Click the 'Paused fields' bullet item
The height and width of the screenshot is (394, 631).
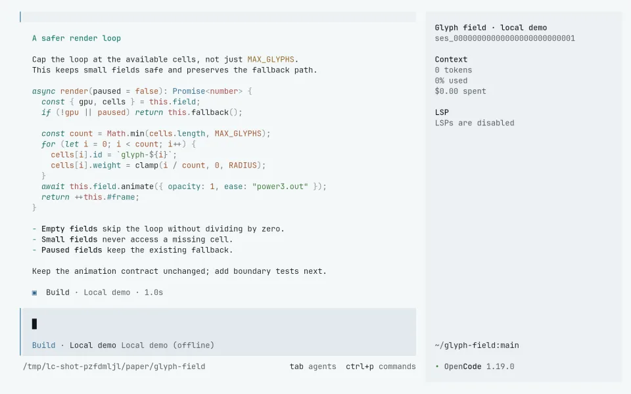click(x=133, y=250)
